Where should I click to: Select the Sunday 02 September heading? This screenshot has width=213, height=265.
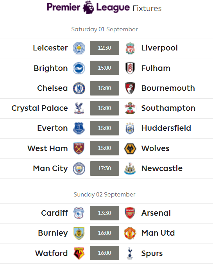coord(104,195)
